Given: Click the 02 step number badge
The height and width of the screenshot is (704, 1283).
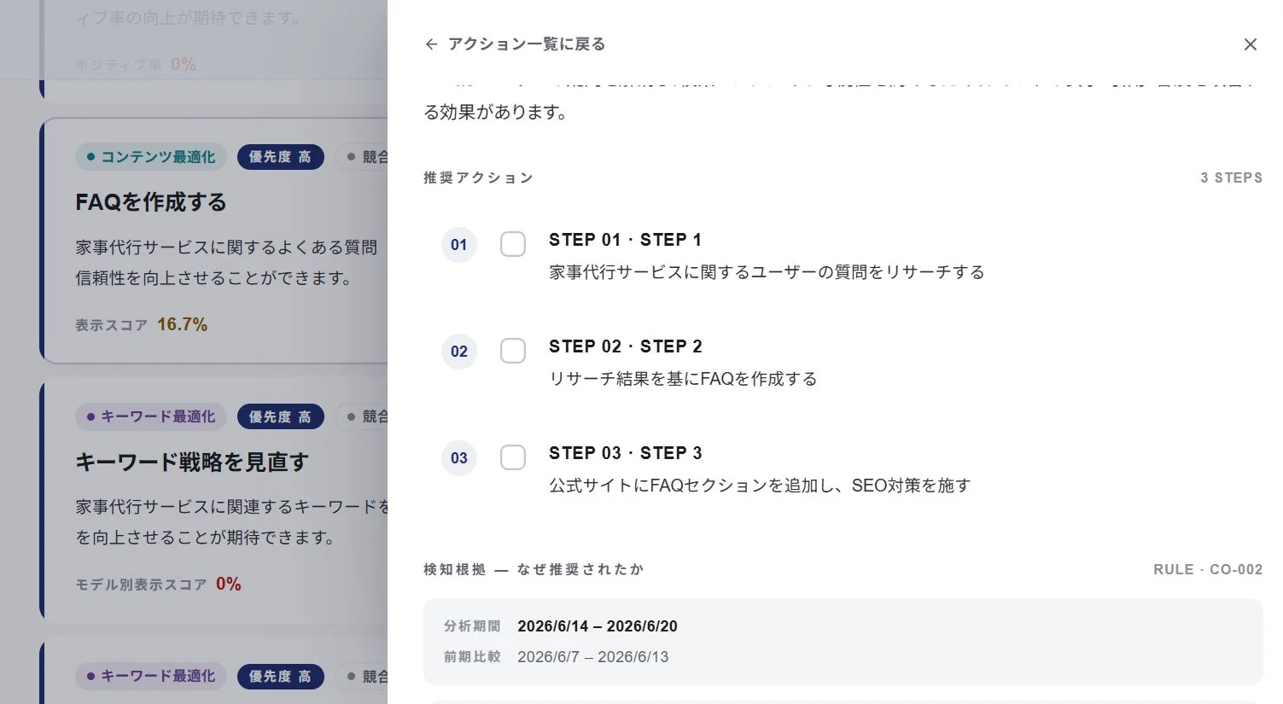Looking at the screenshot, I should click(x=459, y=352).
